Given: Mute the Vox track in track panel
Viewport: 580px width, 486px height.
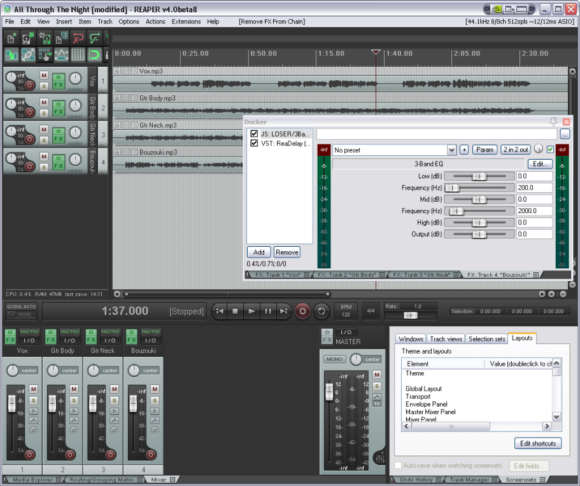Looking at the screenshot, I should click(44, 76).
